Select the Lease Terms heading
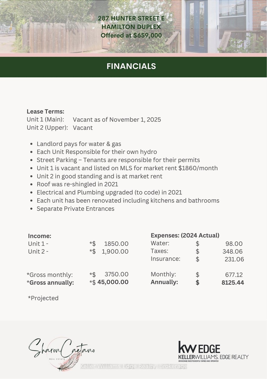The image size is (267, 379). coord(46,111)
